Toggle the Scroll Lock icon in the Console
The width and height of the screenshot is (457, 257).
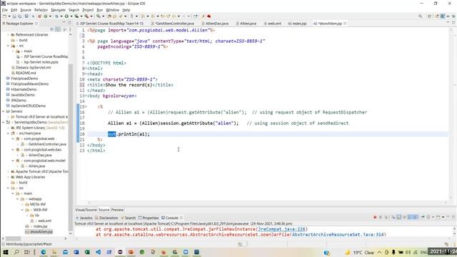pyautogui.click(x=399, y=217)
